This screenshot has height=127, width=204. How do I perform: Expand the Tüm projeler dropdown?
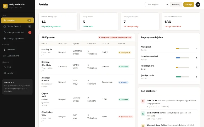point(157,4)
